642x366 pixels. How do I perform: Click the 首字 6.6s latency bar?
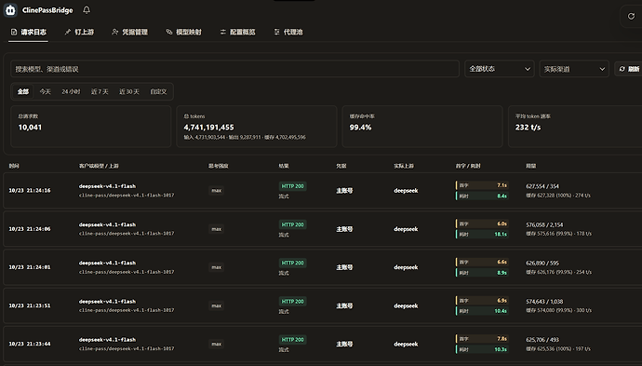pyautogui.click(x=482, y=262)
